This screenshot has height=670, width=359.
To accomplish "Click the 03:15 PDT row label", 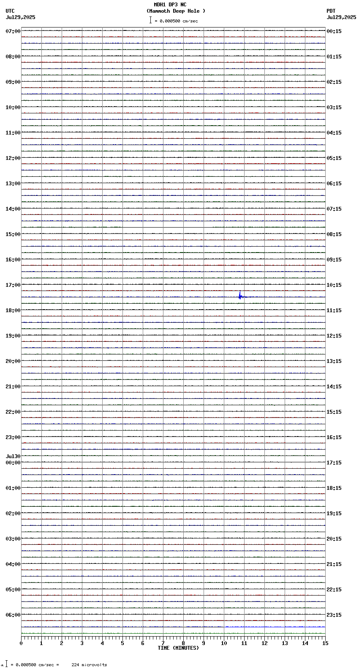I will coord(334,107).
